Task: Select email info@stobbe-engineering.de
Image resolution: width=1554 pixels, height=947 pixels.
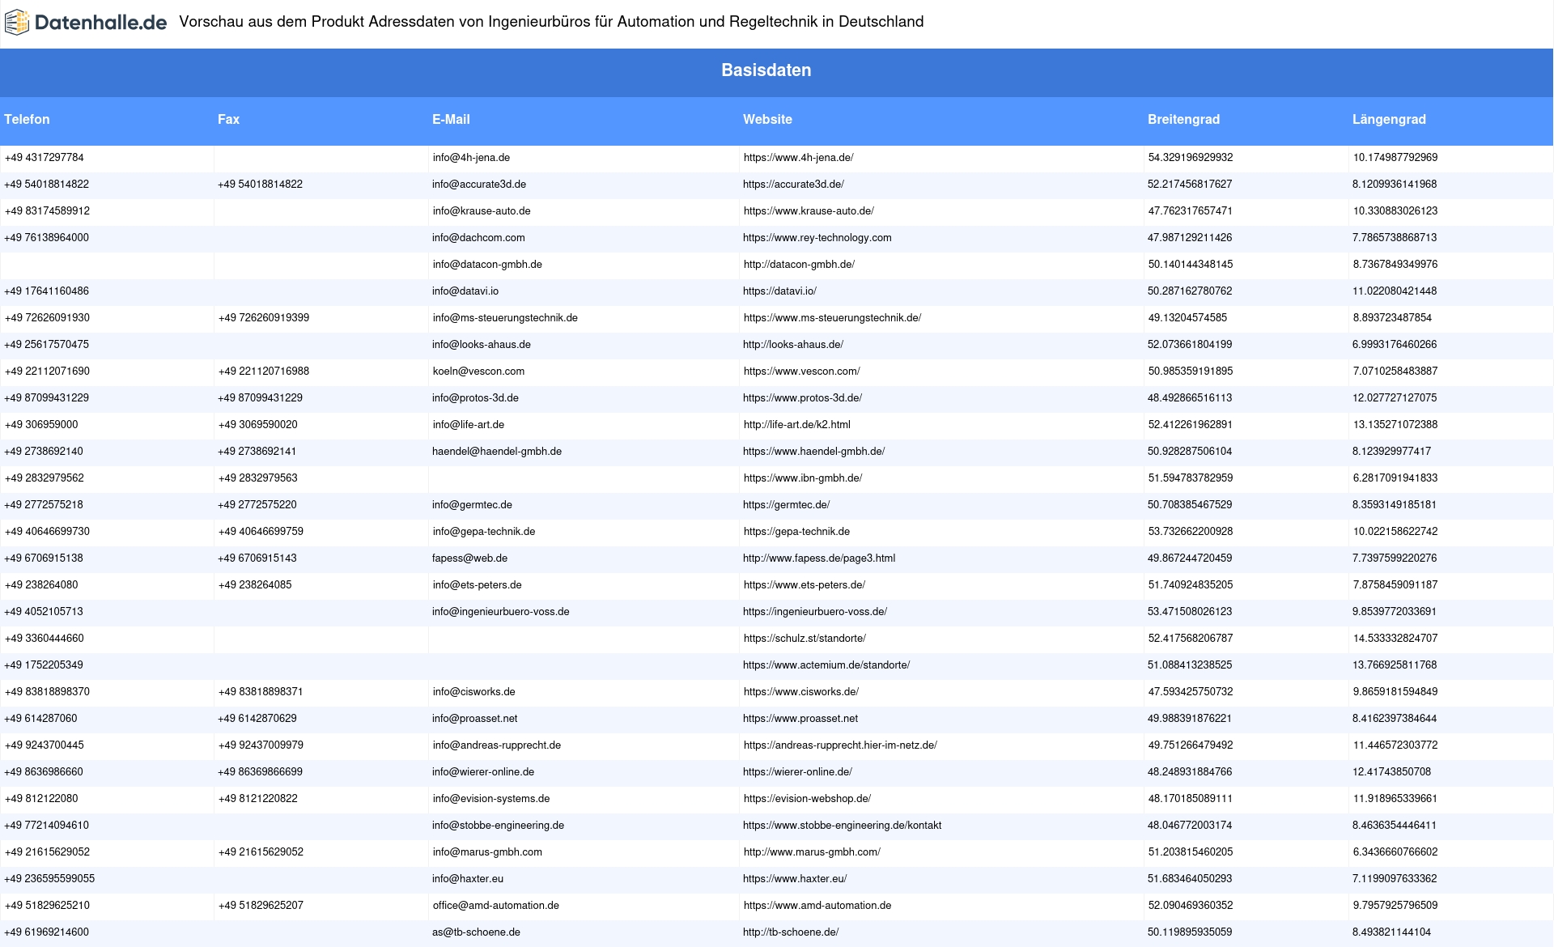Action: 498,826
